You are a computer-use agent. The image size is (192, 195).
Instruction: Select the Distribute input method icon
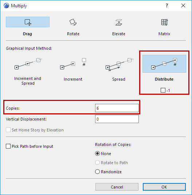click(x=164, y=64)
